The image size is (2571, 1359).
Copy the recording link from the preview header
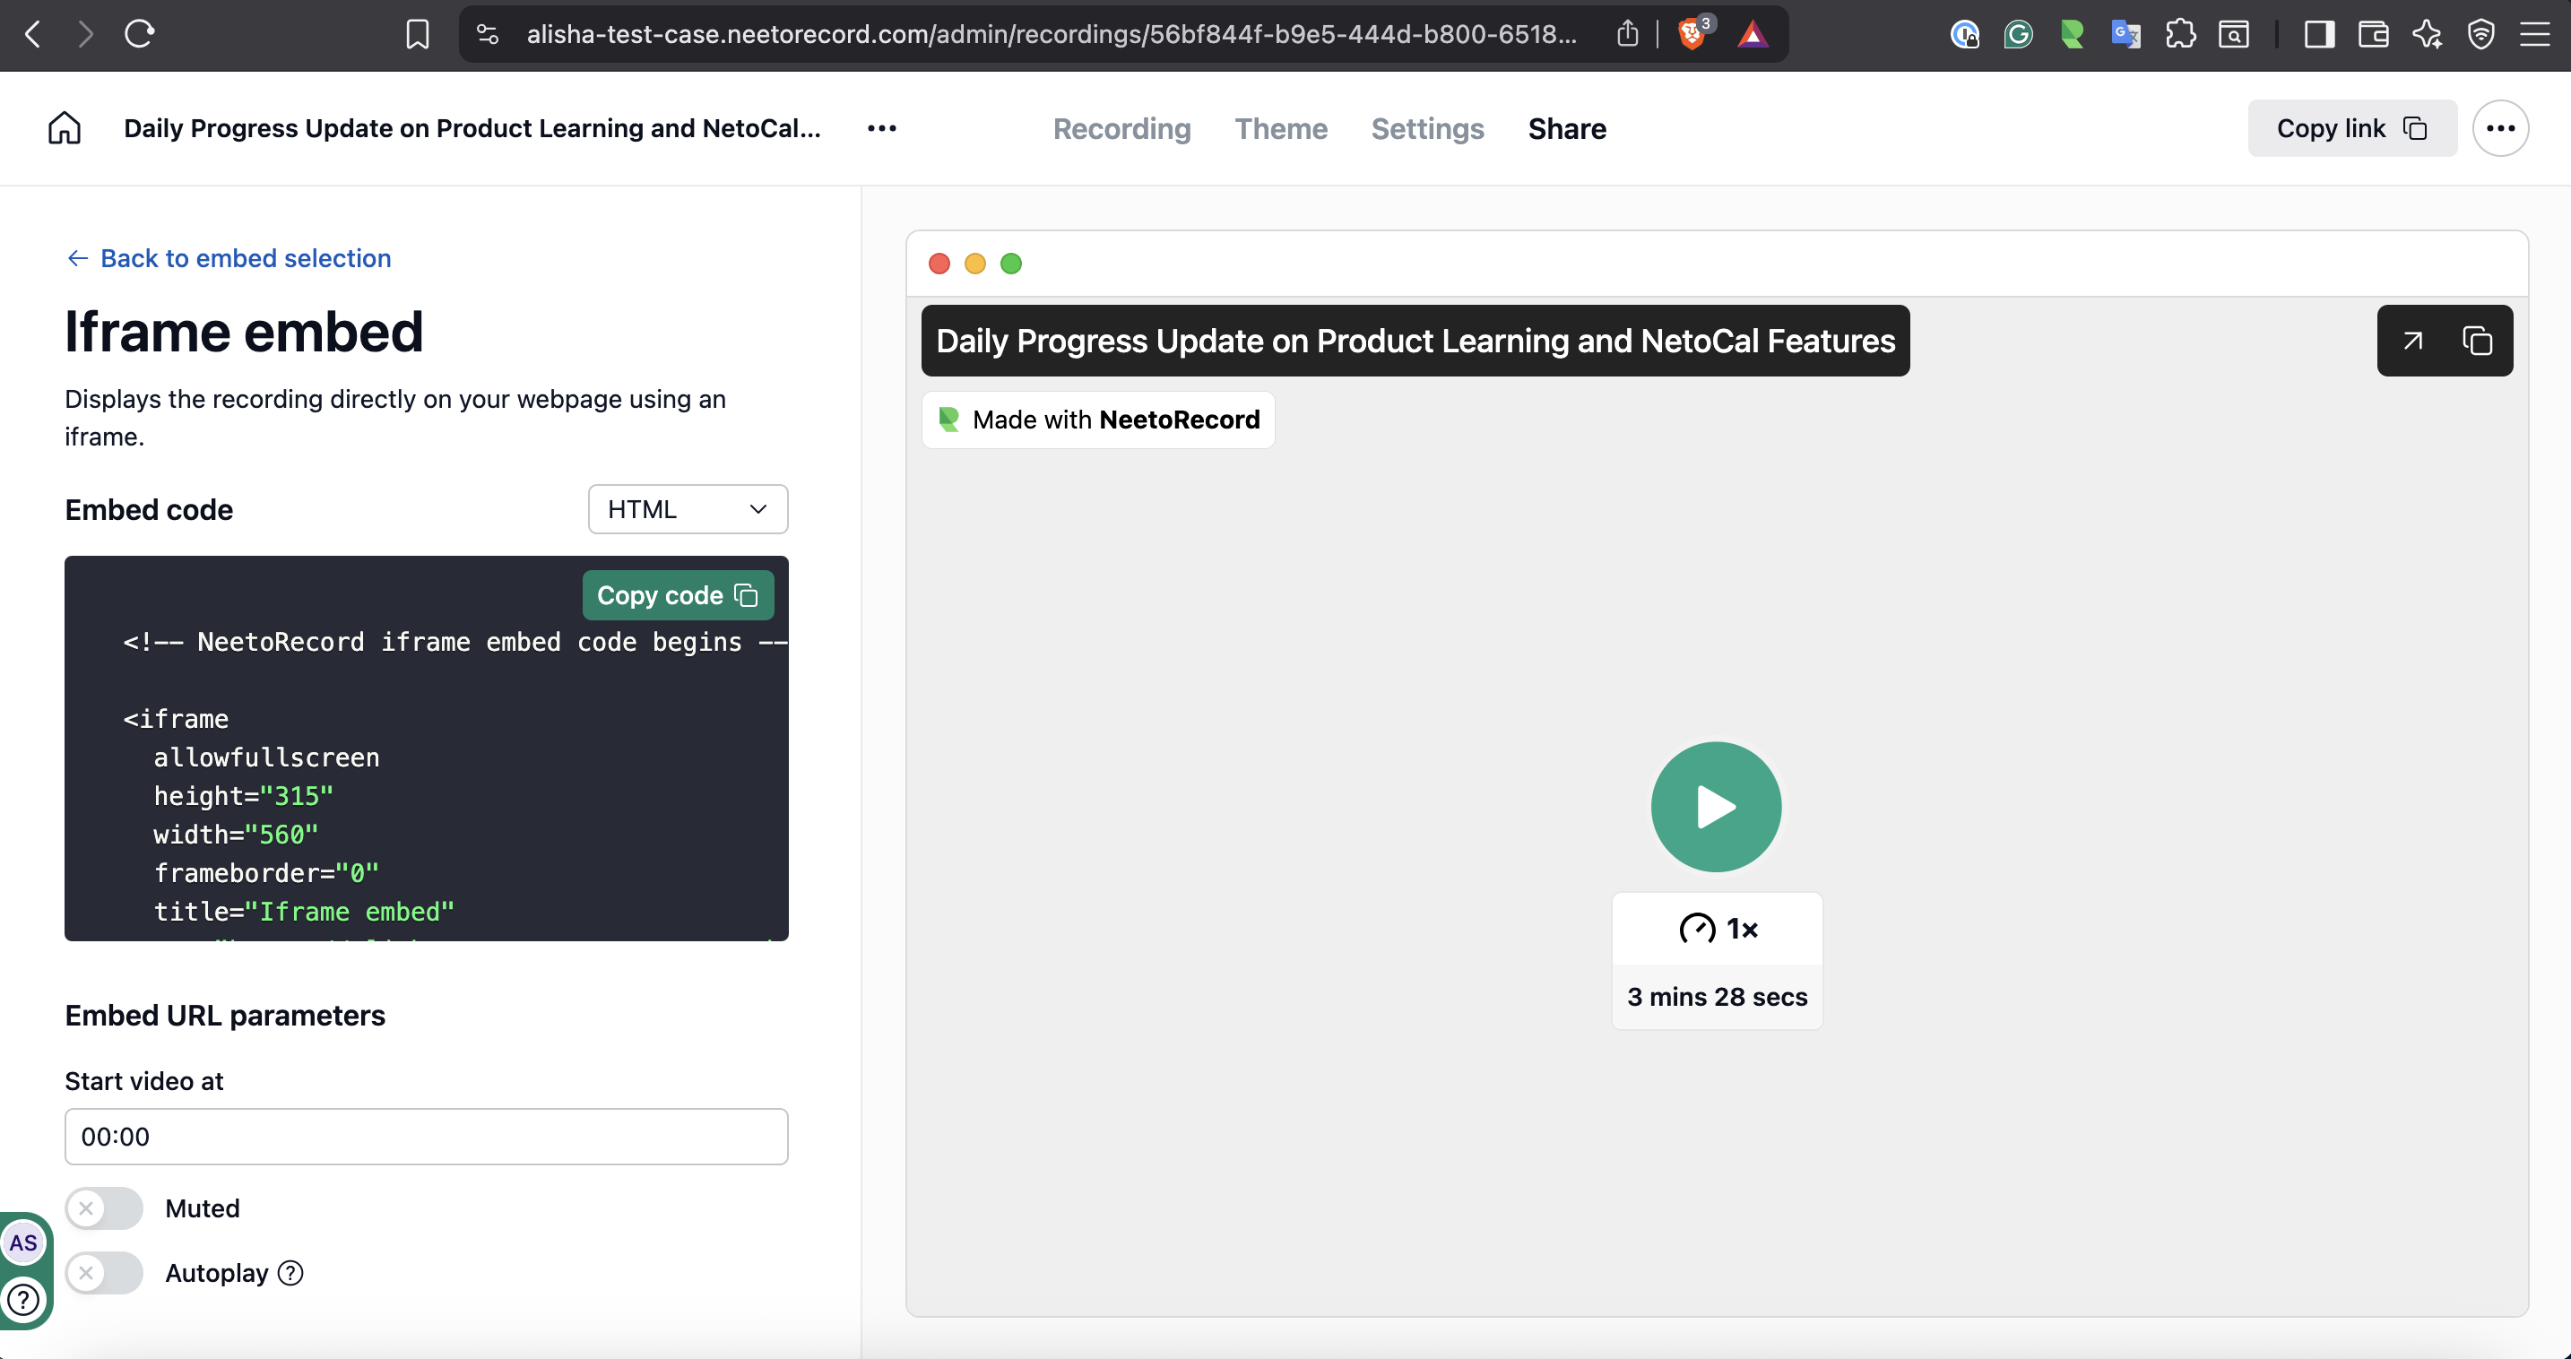tap(2477, 342)
